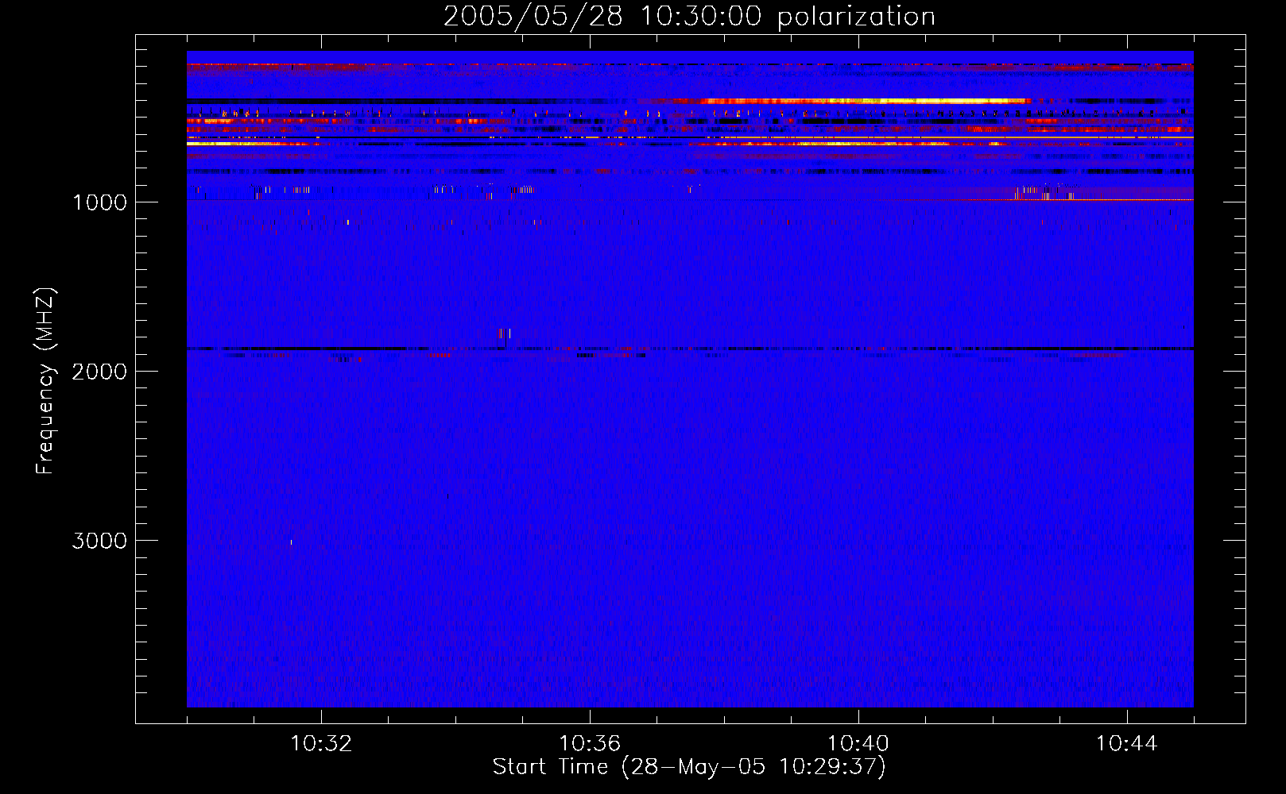Click the 3000 frequency tick label

(99, 541)
